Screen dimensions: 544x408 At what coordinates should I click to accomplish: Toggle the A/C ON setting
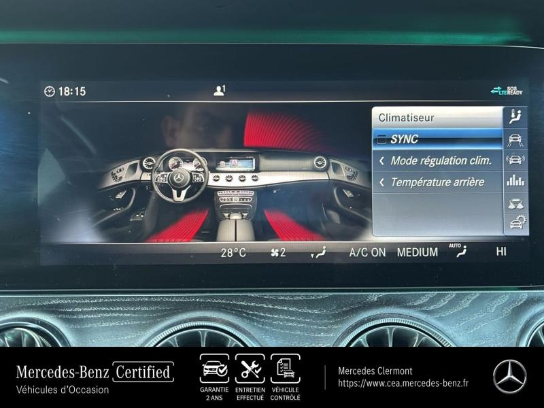[367, 252]
